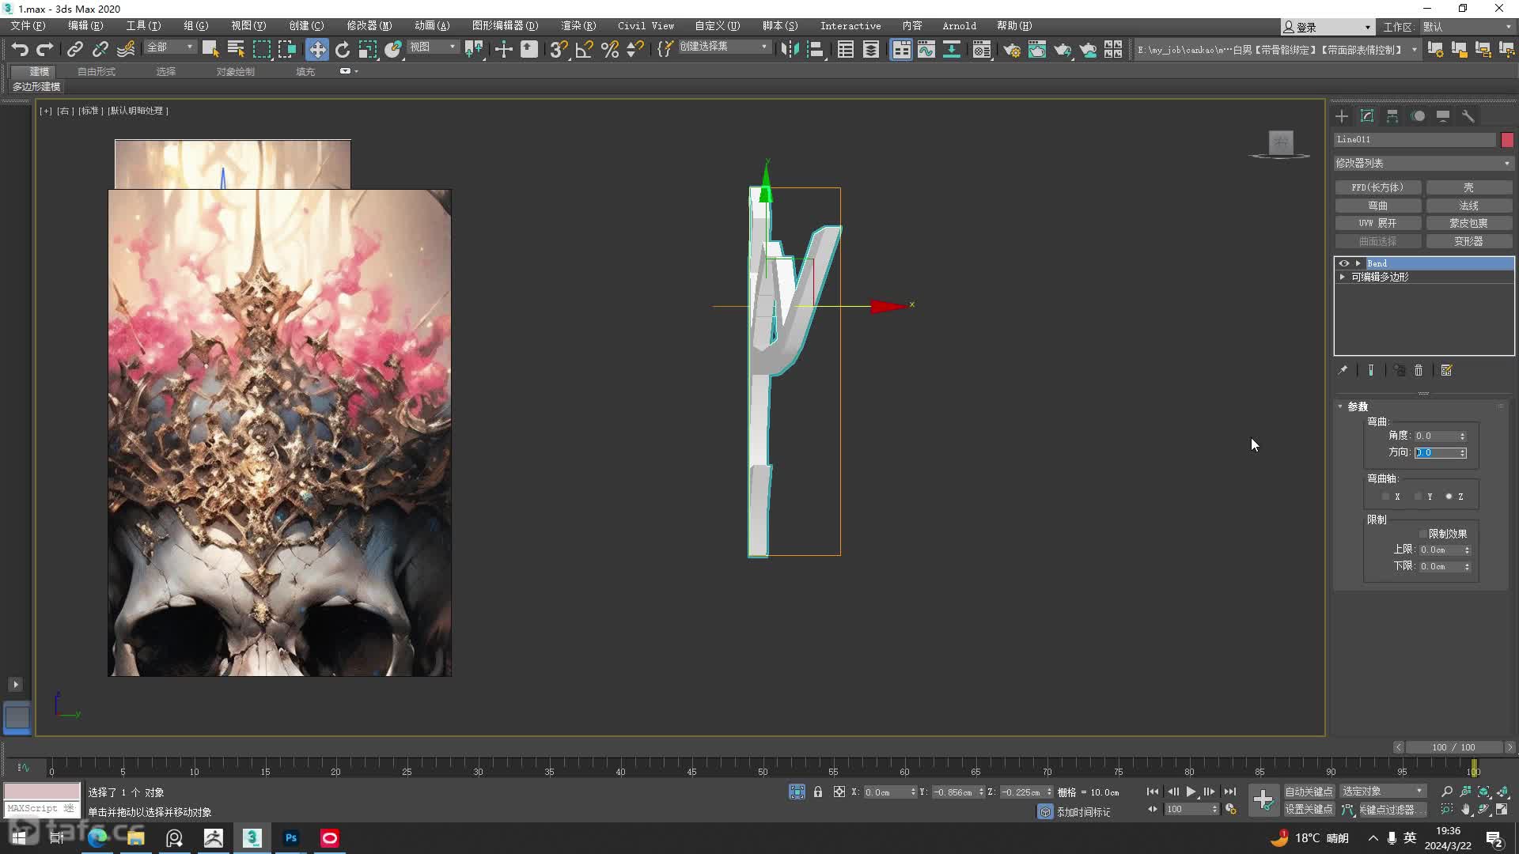Open the 文件(F) menu
The width and height of the screenshot is (1519, 854).
point(28,26)
